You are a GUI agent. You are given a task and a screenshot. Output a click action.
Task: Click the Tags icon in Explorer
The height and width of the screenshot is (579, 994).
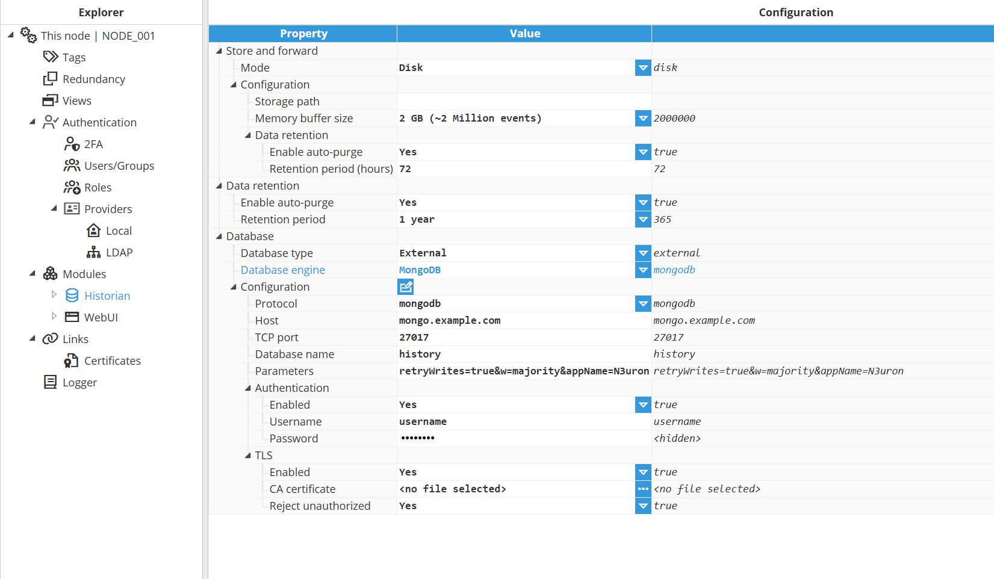click(x=51, y=57)
